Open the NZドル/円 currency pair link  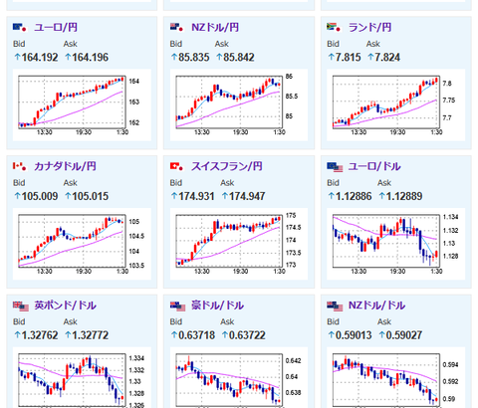pyautogui.click(x=215, y=27)
